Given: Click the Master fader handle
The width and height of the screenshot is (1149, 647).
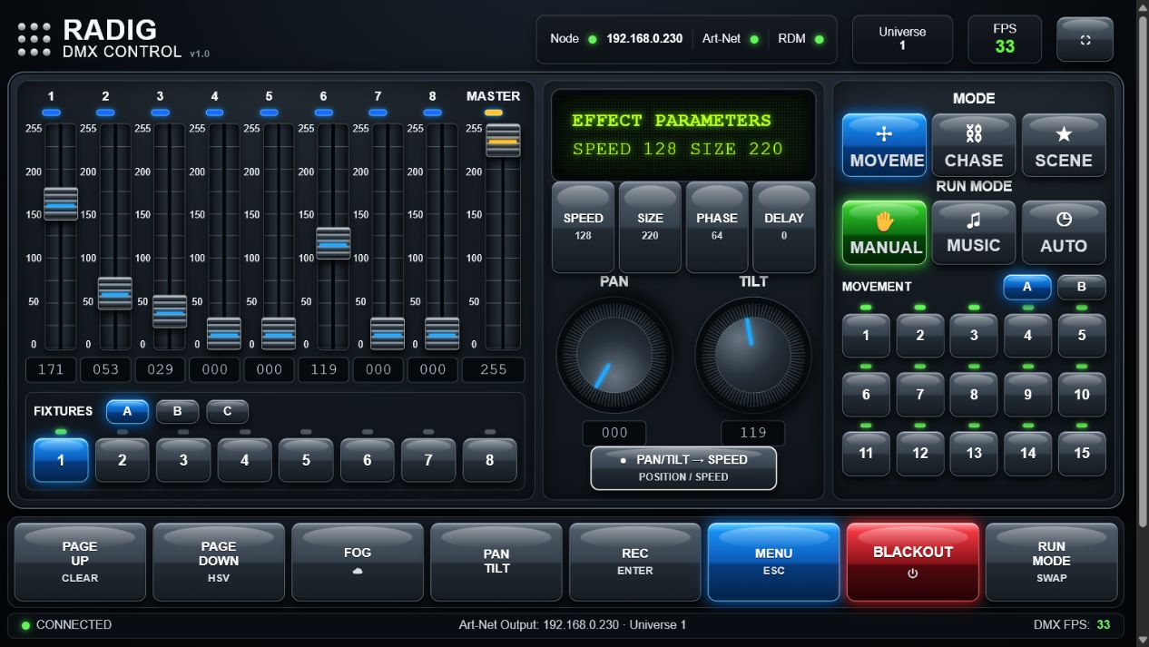Looking at the screenshot, I should click(503, 141).
